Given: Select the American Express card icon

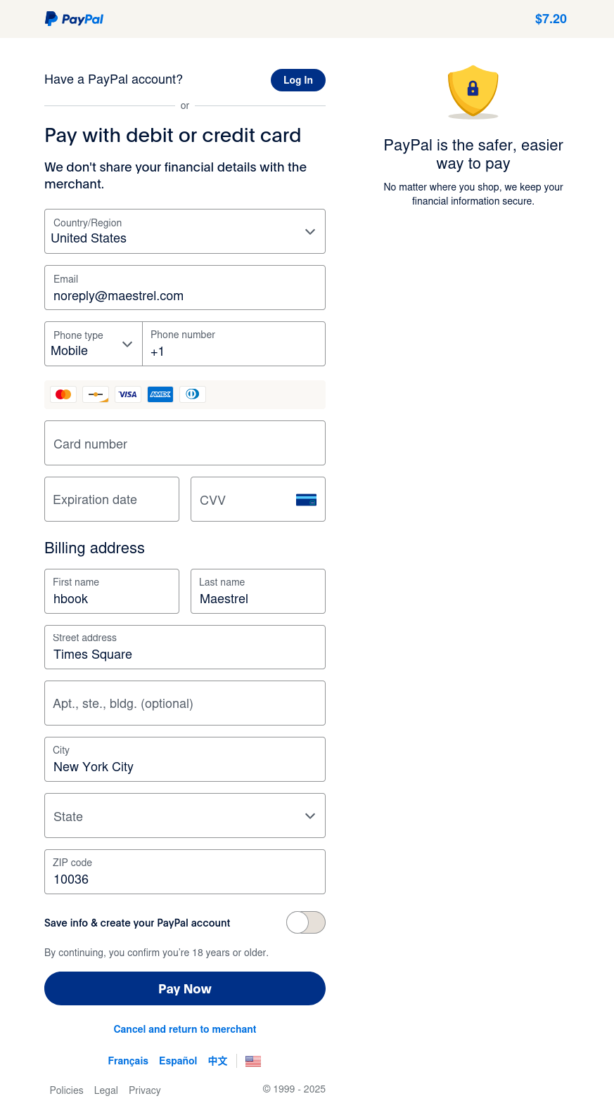Looking at the screenshot, I should point(160,394).
